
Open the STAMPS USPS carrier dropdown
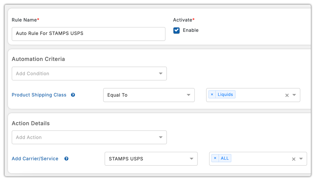[x=151, y=159]
